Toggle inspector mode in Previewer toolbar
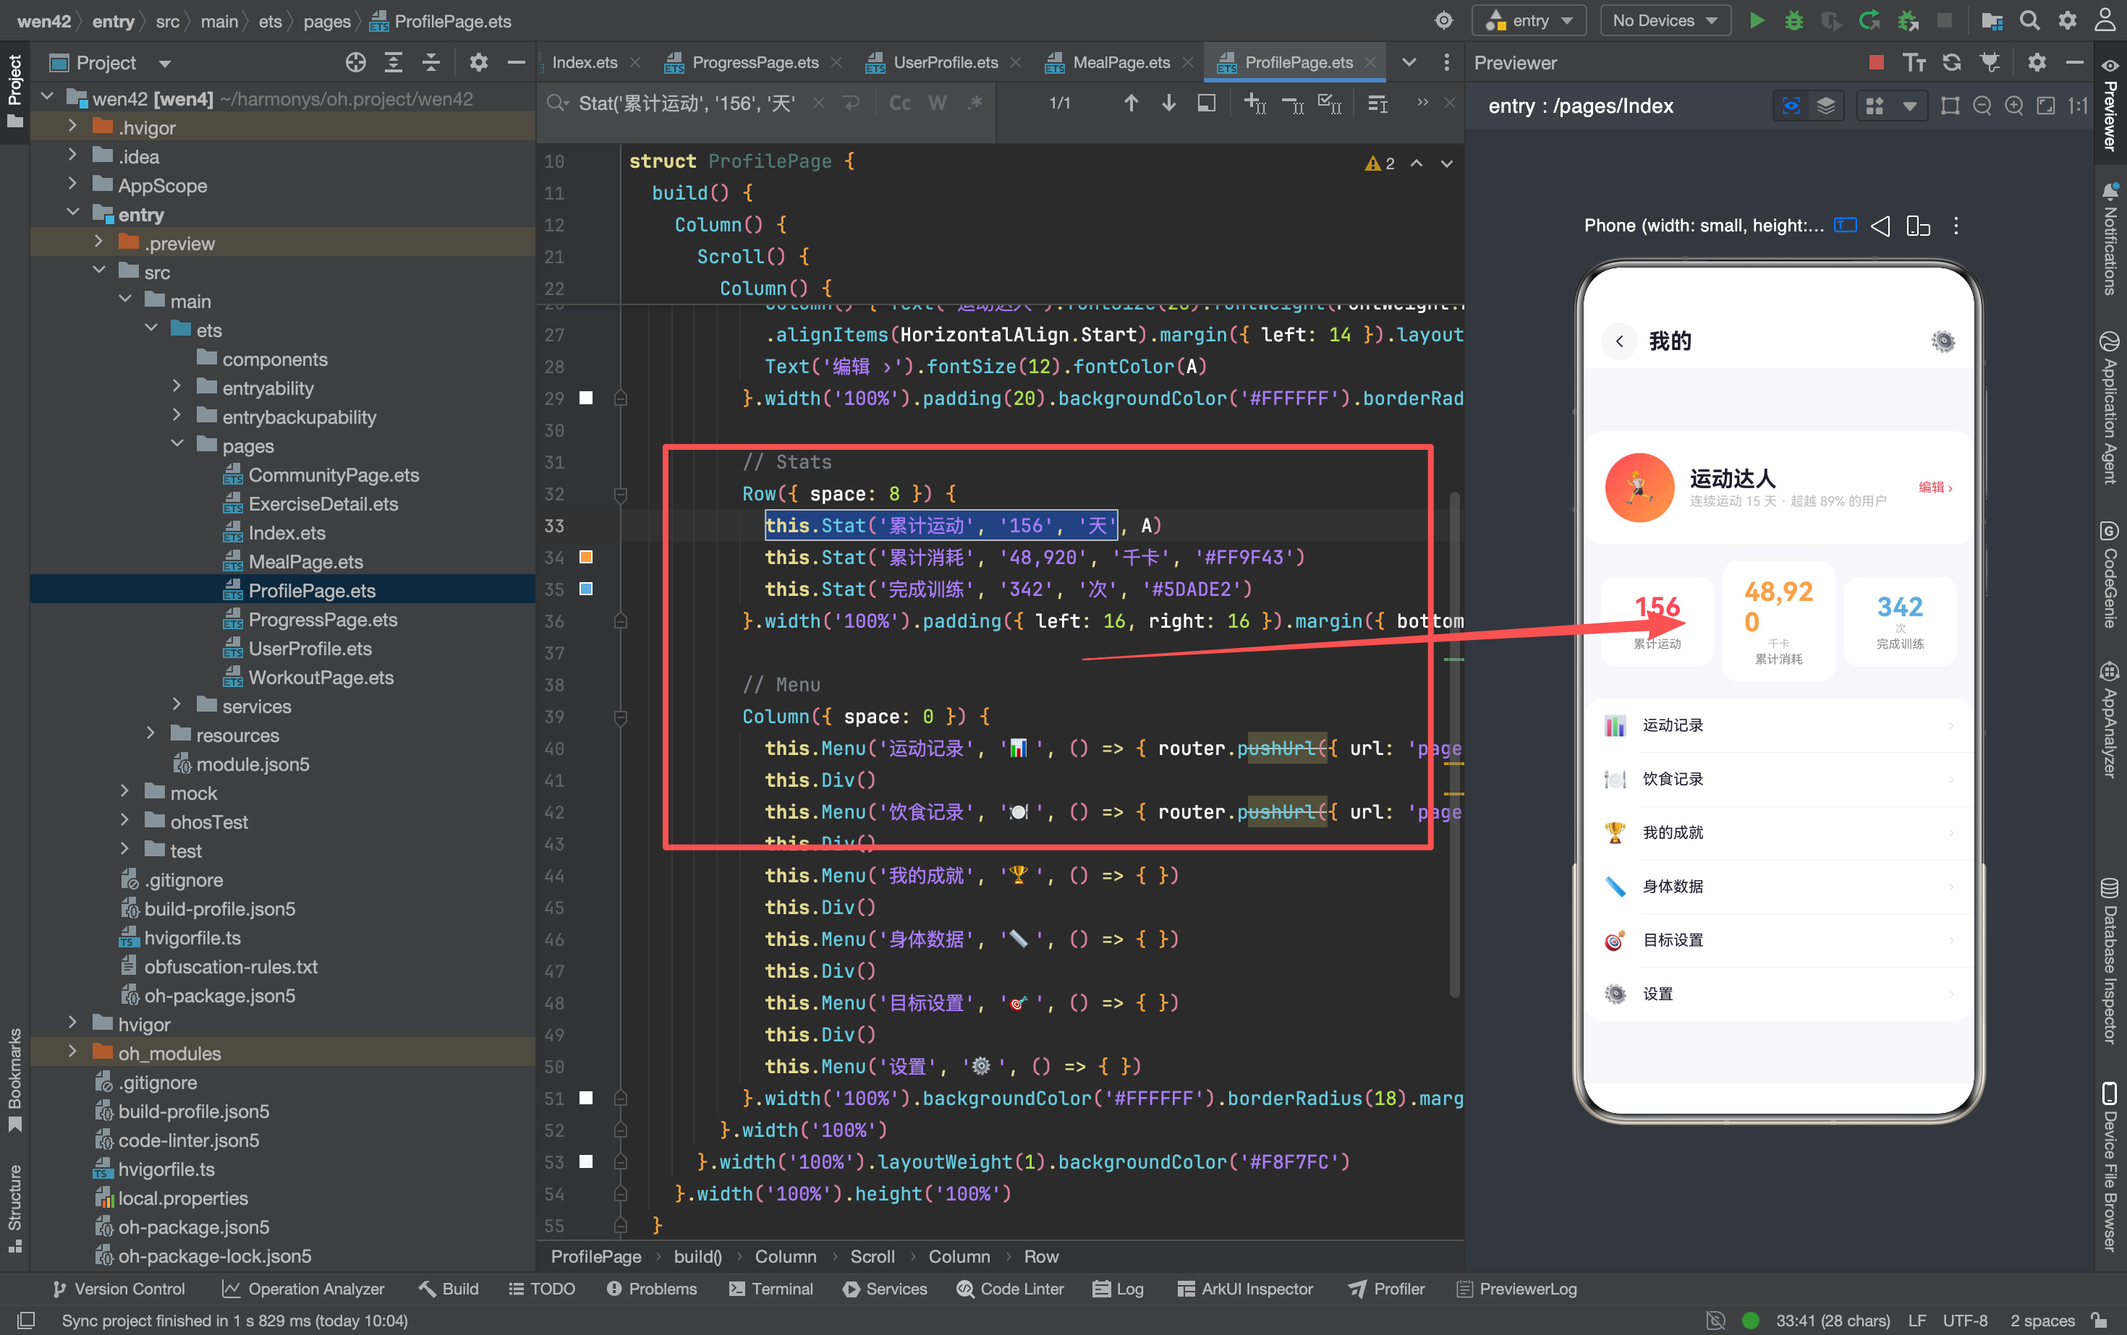Viewport: 2127px width, 1335px height. pos(1791,106)
